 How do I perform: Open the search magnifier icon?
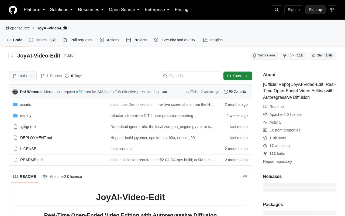[x=277, y=10]
